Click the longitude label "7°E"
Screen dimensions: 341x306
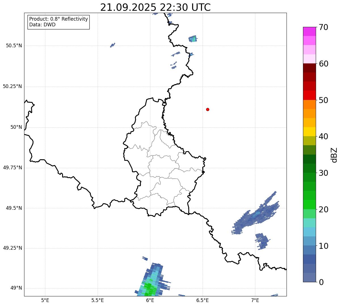click(x=255, y=300)
